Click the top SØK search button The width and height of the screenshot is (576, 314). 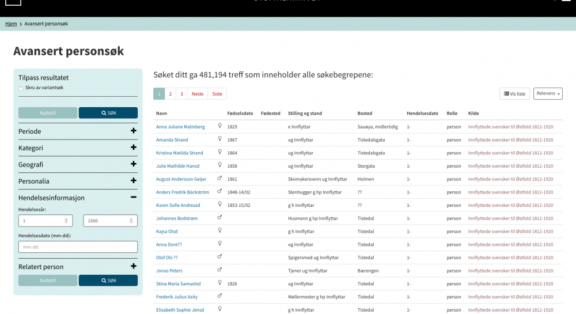108,113
